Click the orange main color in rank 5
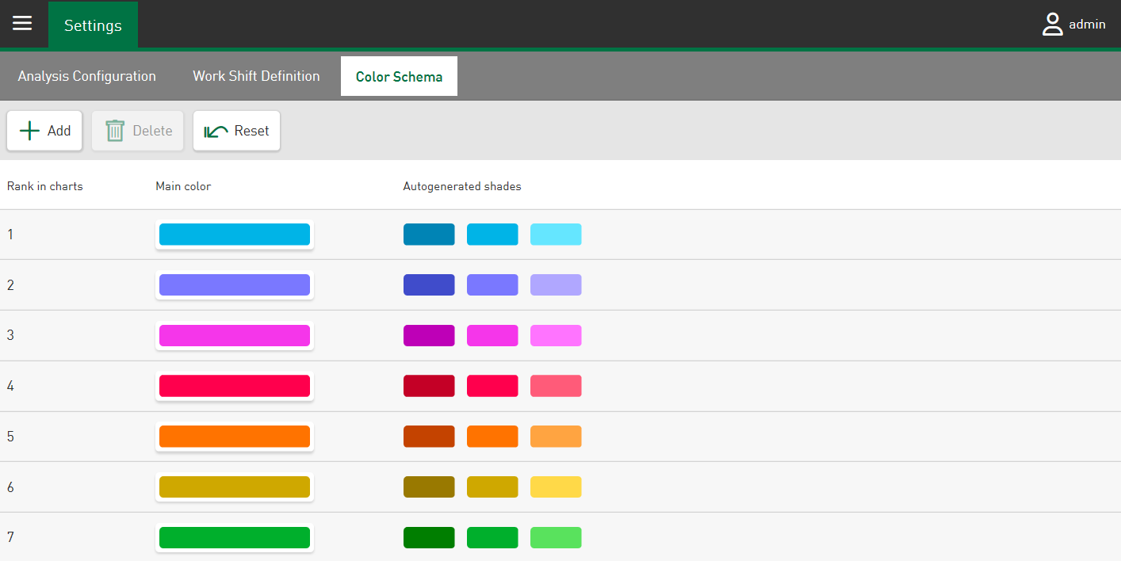Screen dimensions: 1121x561 click(235, 437)
